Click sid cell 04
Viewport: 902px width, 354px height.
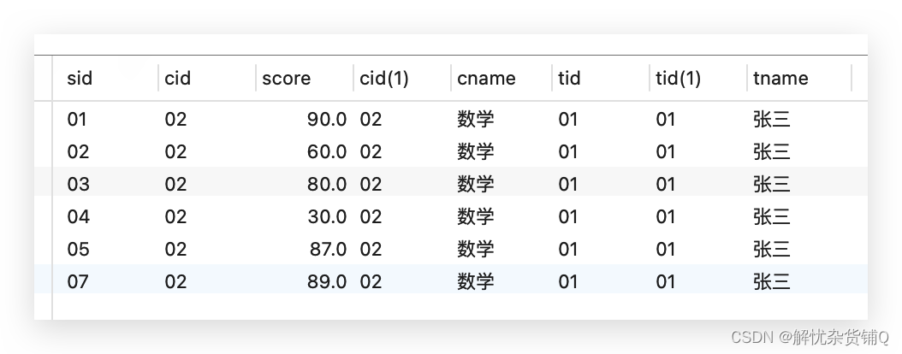click(x=78, y=216)
